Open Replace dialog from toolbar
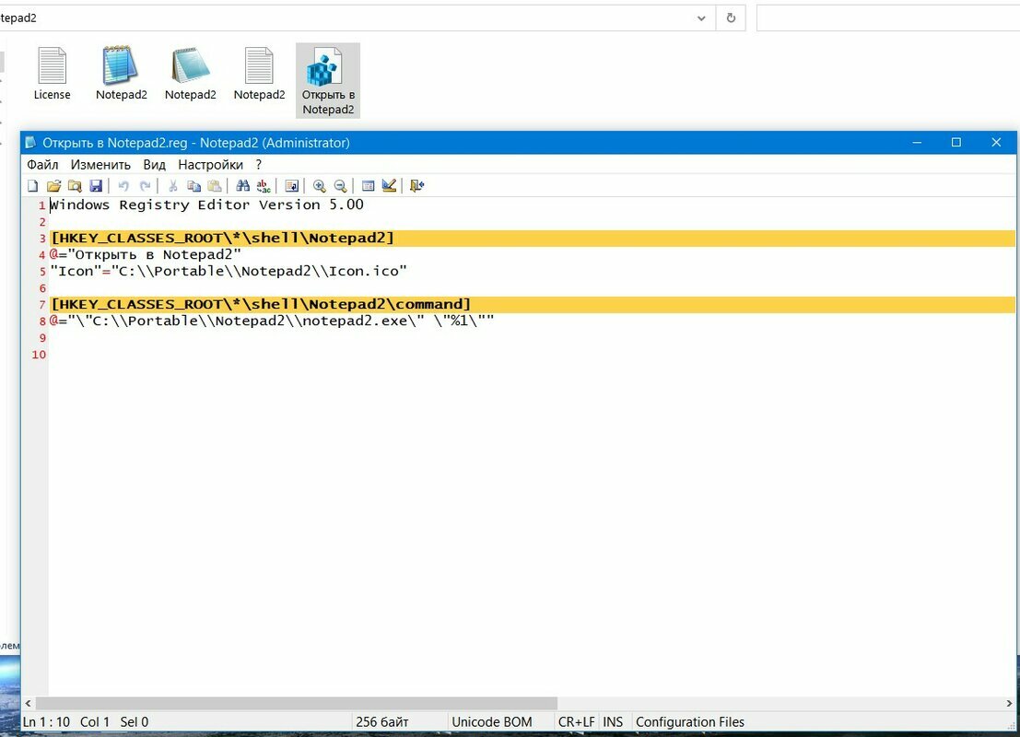This screenshot has height=737, width=1020. click(x=264, y=186)
